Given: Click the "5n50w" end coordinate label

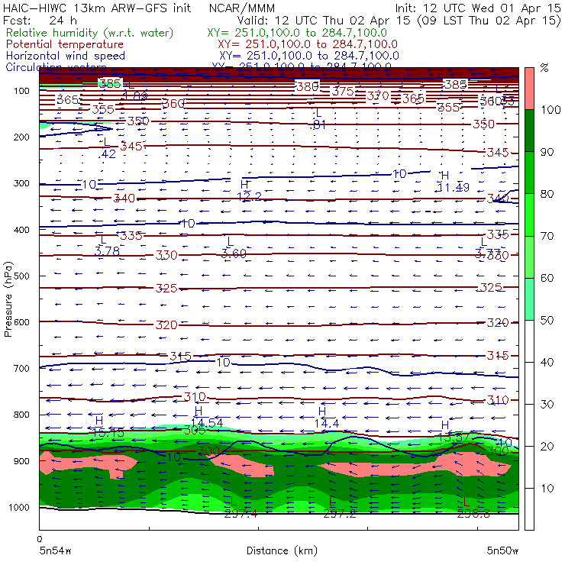Looking at the screenshot, I should (x=502, y=550).
